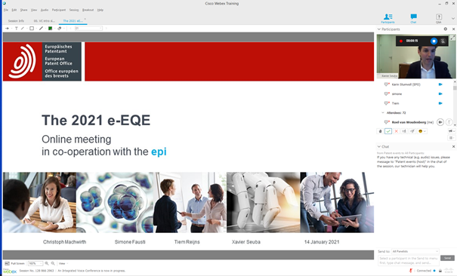Switch to the 00. VC intro tab

tap(44, 21)
